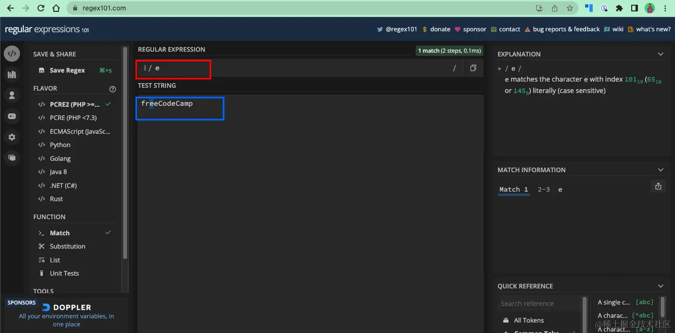
Task: Open the account sidebar icon
Action: (12, 95)
